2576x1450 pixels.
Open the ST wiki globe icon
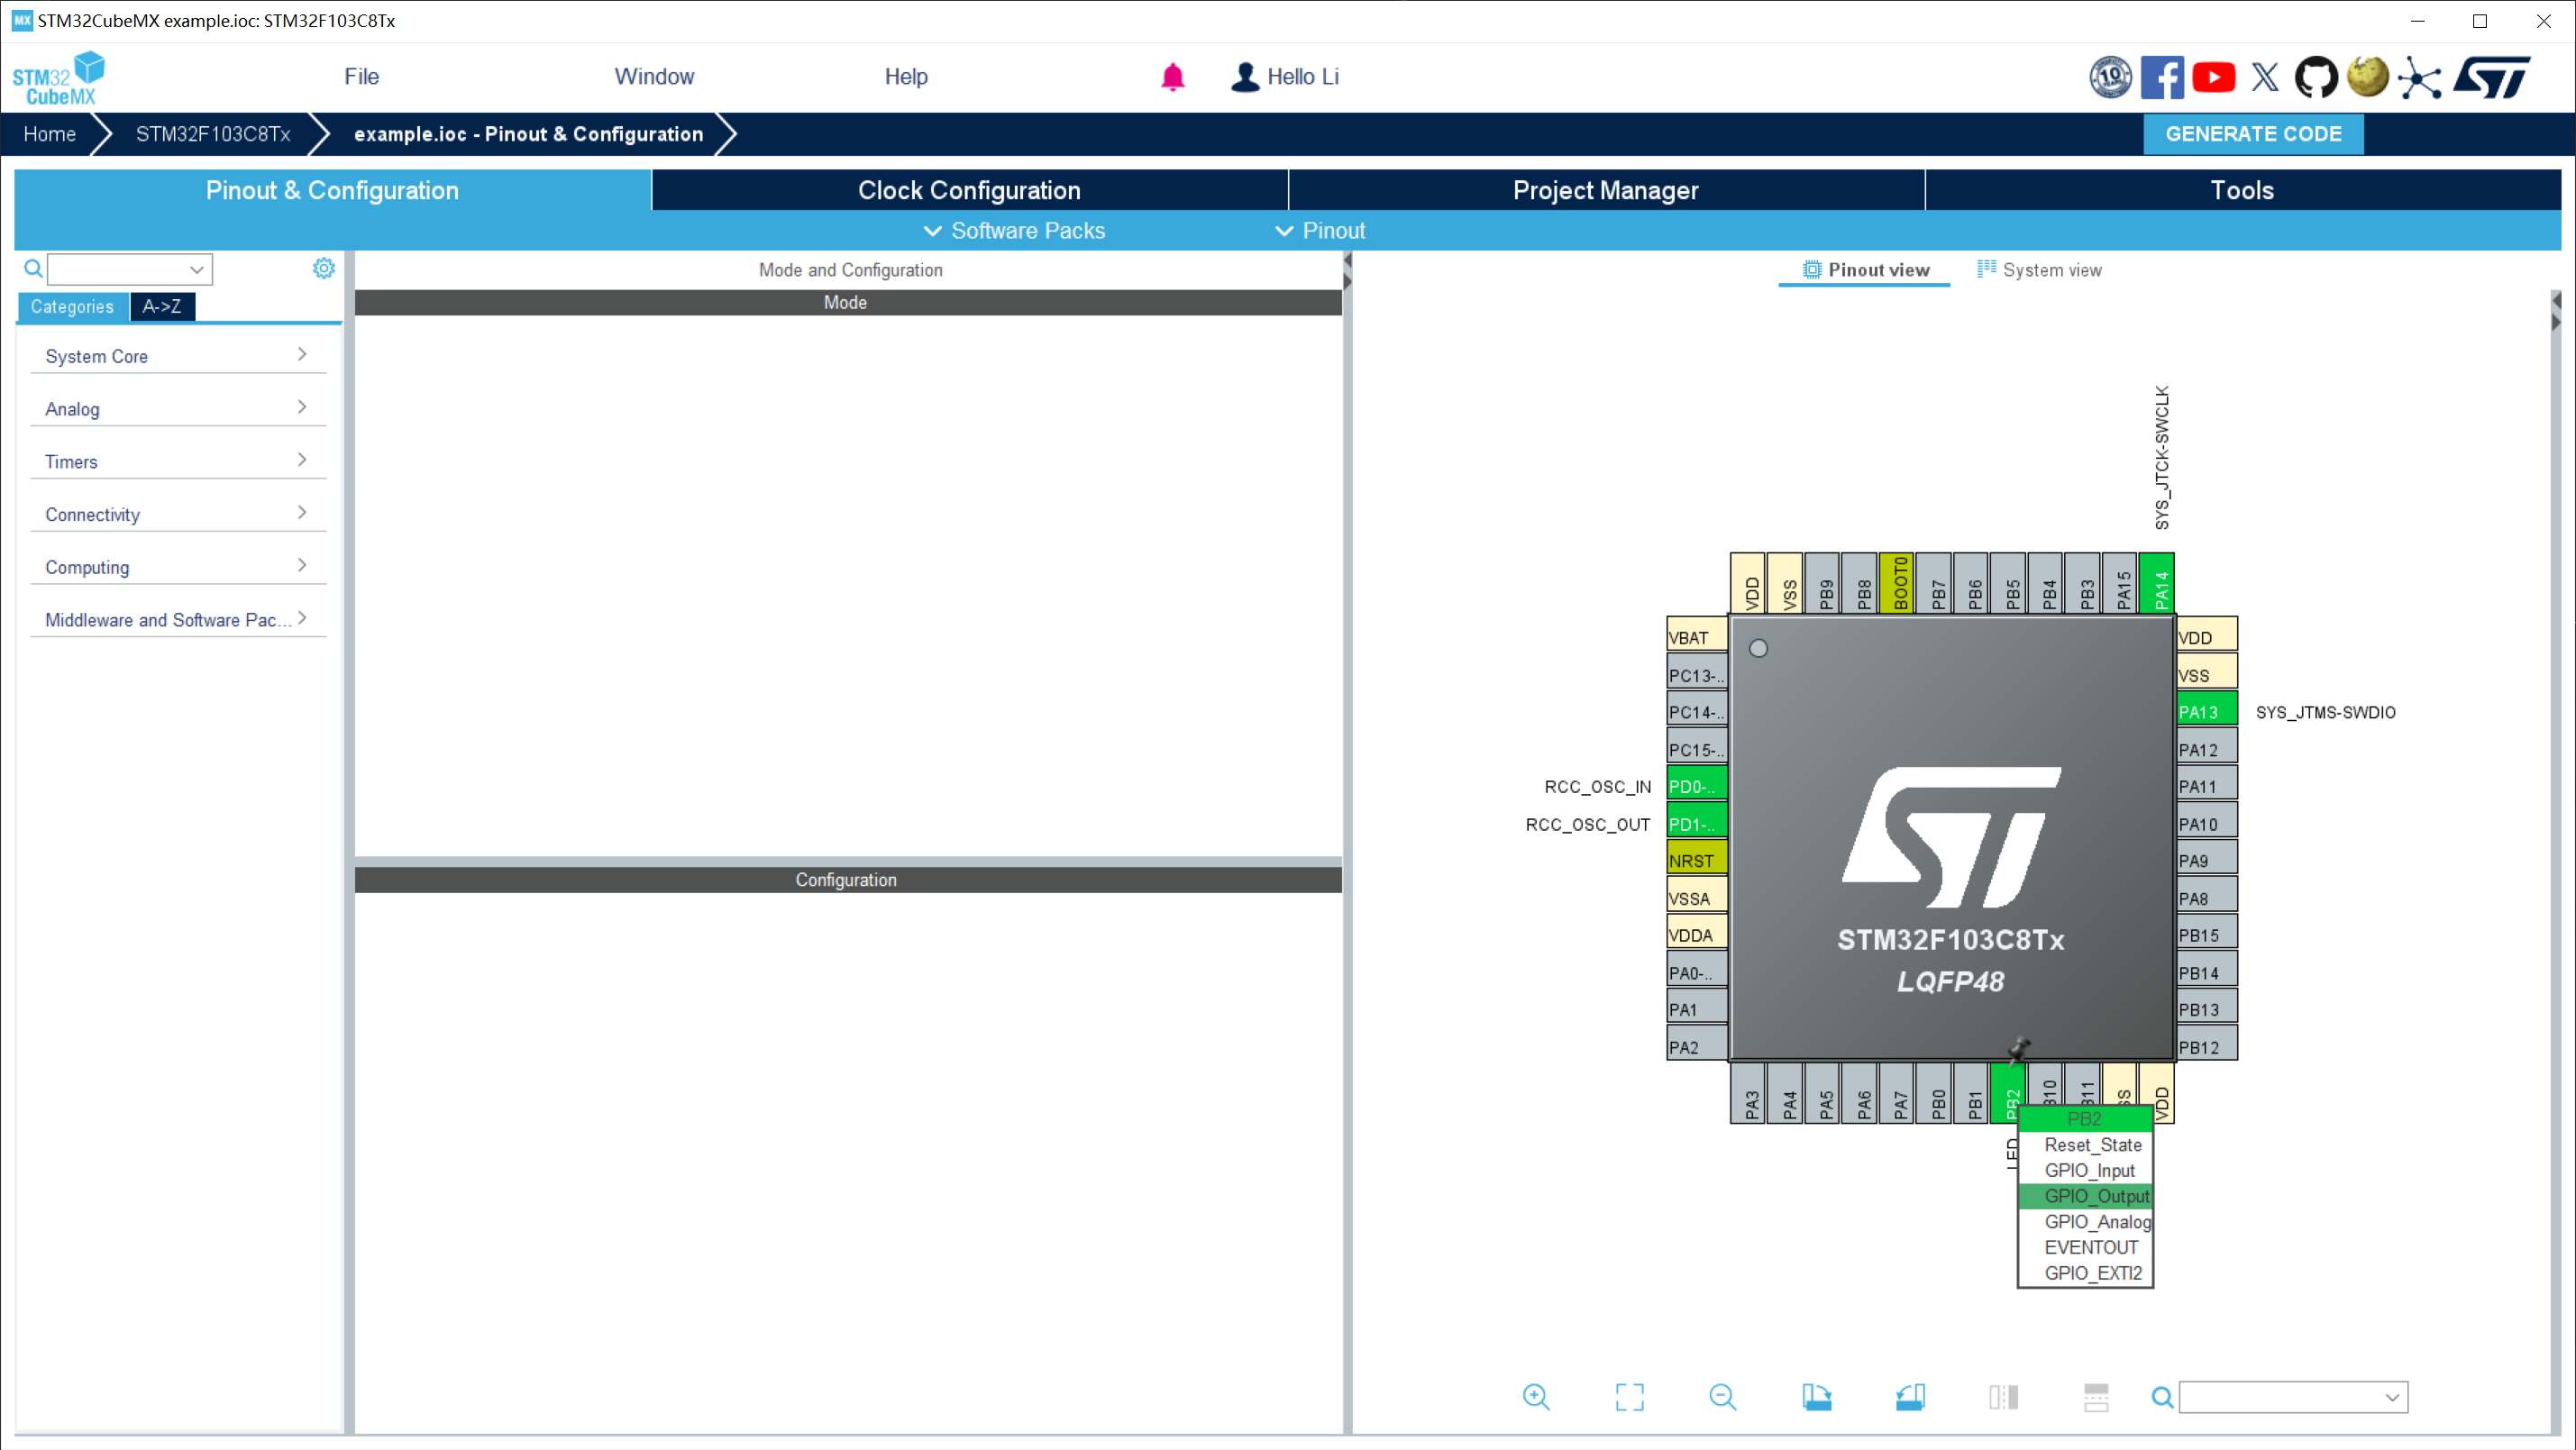point(2367,77)
